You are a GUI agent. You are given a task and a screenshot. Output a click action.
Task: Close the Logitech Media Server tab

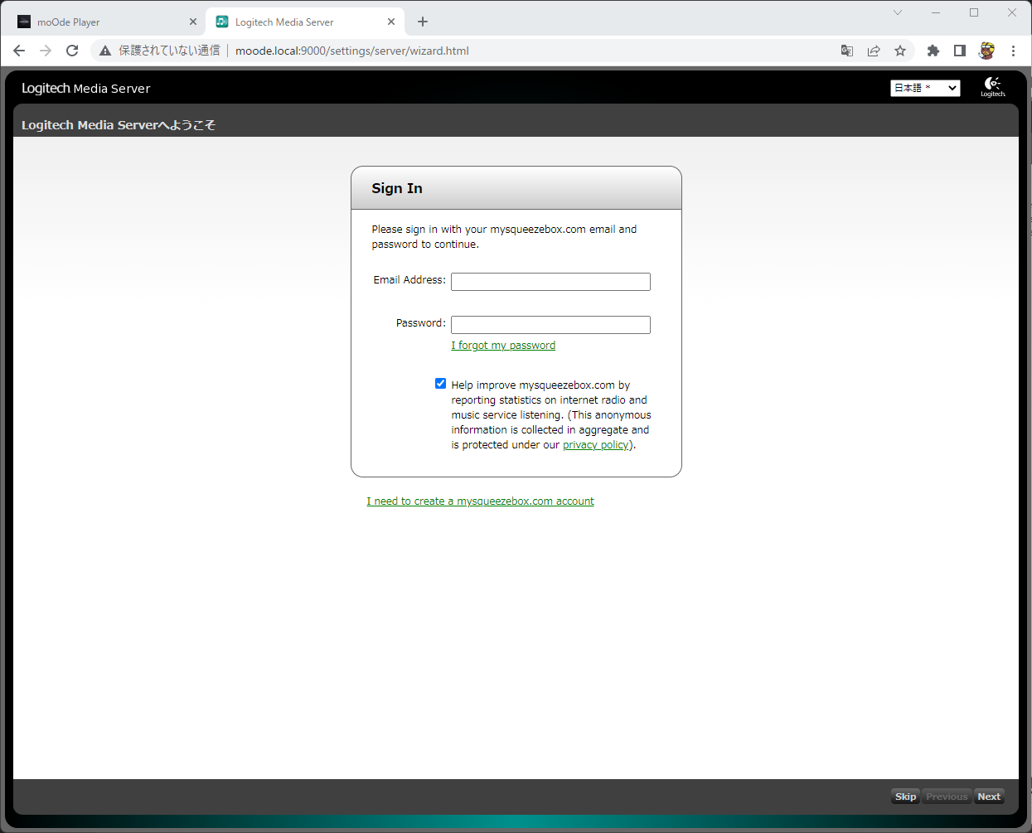pyautogui.click(x=391, y=22)
